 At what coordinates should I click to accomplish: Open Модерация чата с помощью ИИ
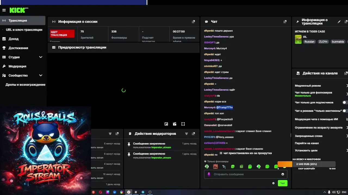tap(316, 119)
